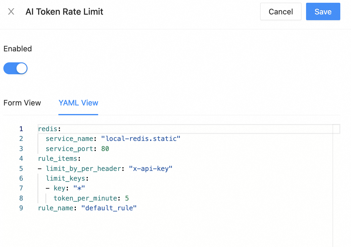The image size is (351, 247).
Task: Click line number 9 in the editor gutter
Action: click(x=21, y=208)
